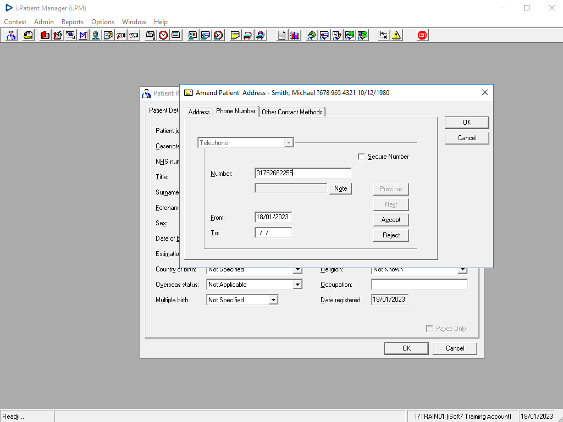This screenshot has width=563, height=422.
Task: Click the masked surgeon toolbar icon
Action: point(96,35)
